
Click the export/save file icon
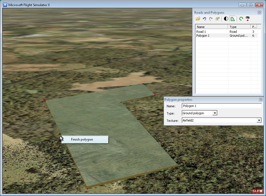click(x=217, y=19)
